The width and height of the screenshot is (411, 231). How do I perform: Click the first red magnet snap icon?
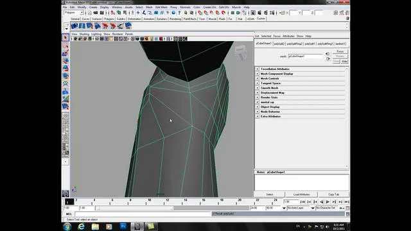tap(200, 13)
